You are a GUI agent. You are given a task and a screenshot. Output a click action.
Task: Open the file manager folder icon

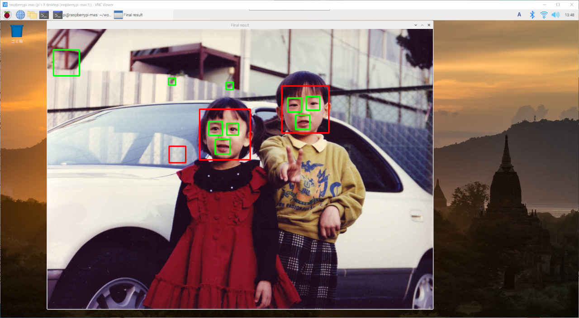point(32,15)
